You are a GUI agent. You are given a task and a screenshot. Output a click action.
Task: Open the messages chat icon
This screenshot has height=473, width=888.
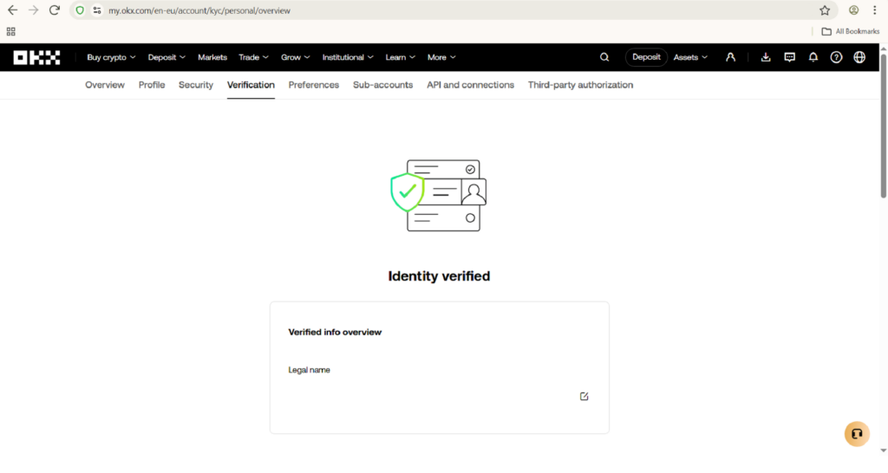(x=789, y=57)
